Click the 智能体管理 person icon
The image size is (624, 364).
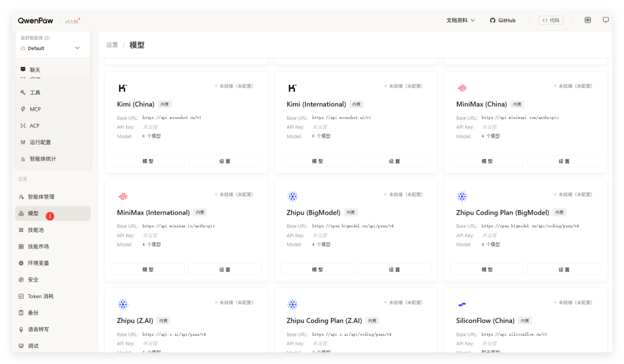tap(21, 197)
